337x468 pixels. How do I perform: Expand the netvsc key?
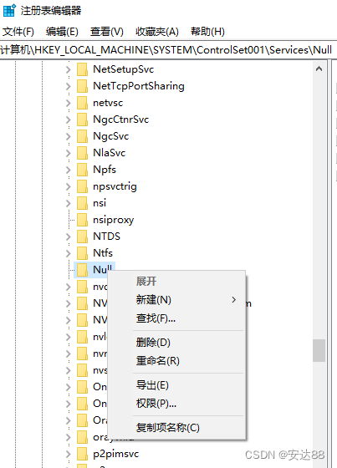[69, 103]
